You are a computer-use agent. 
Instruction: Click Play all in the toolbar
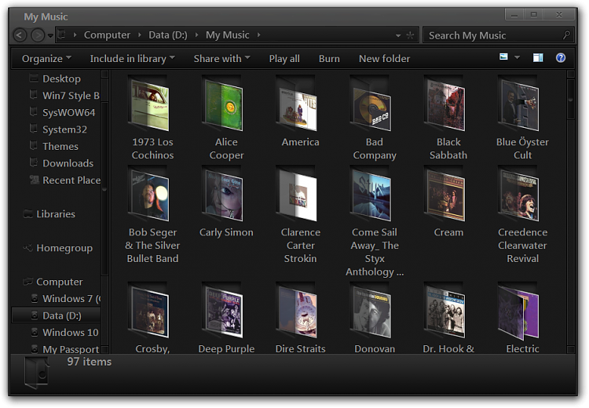coord(284,59)
